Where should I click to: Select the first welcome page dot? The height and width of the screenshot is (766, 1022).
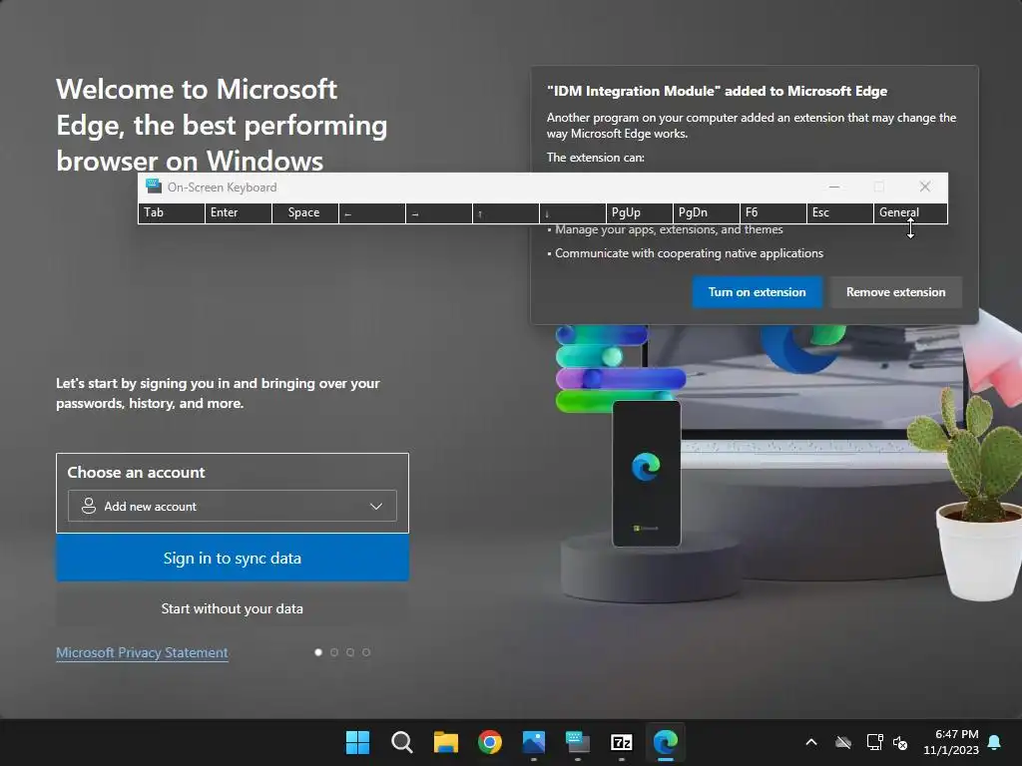tap(318, 652)
